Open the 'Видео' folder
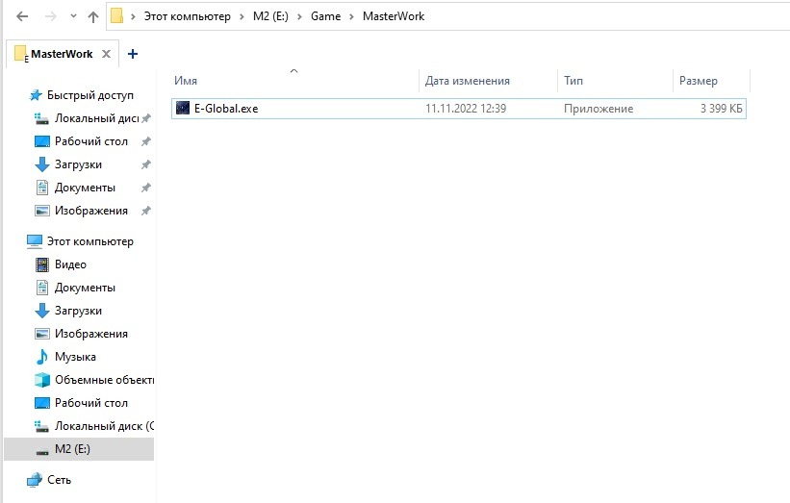The height and width of the screenshot is (503, 790). (x=70, y=264)
